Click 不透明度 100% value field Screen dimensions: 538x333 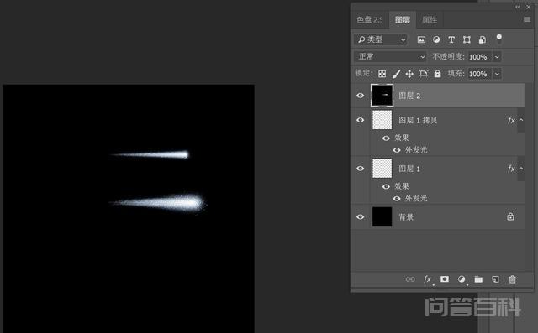480,57
